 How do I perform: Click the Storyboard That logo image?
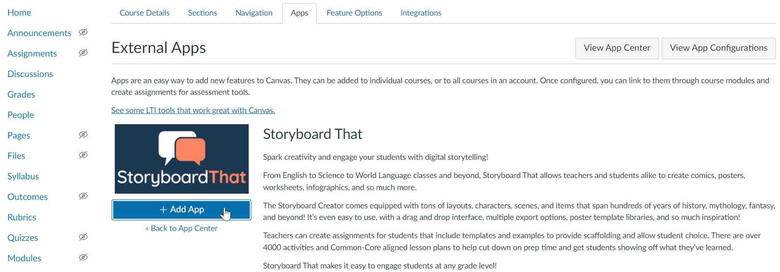pos(182,159)
